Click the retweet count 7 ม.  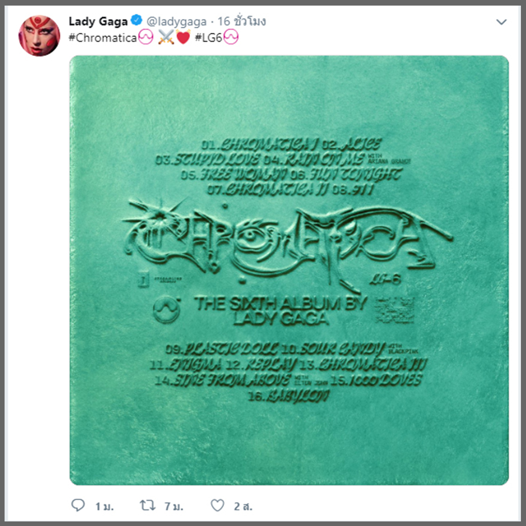(x=174, y=506)
